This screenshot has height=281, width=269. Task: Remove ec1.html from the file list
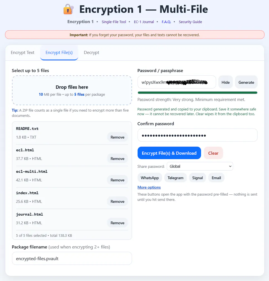point(118,159)
